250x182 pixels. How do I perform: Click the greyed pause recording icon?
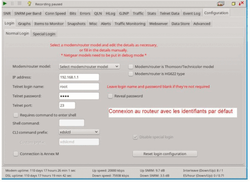click(12, 3)
